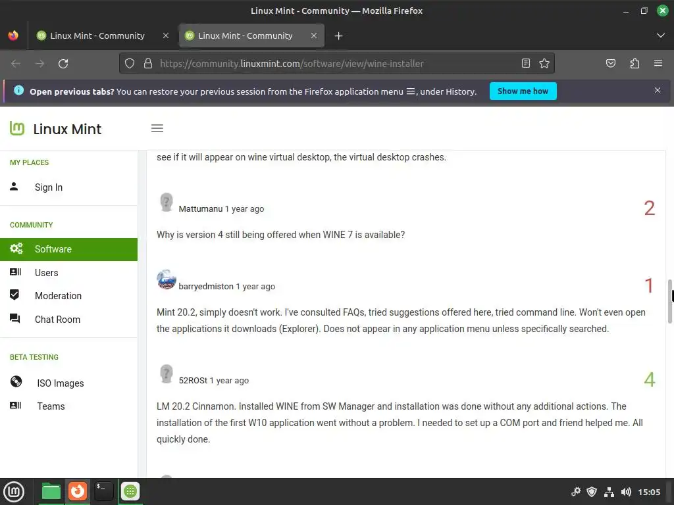This screenshot has width=674, height=505.
Task: Bookmark this page with the star
Action: [x=544, y=64]
